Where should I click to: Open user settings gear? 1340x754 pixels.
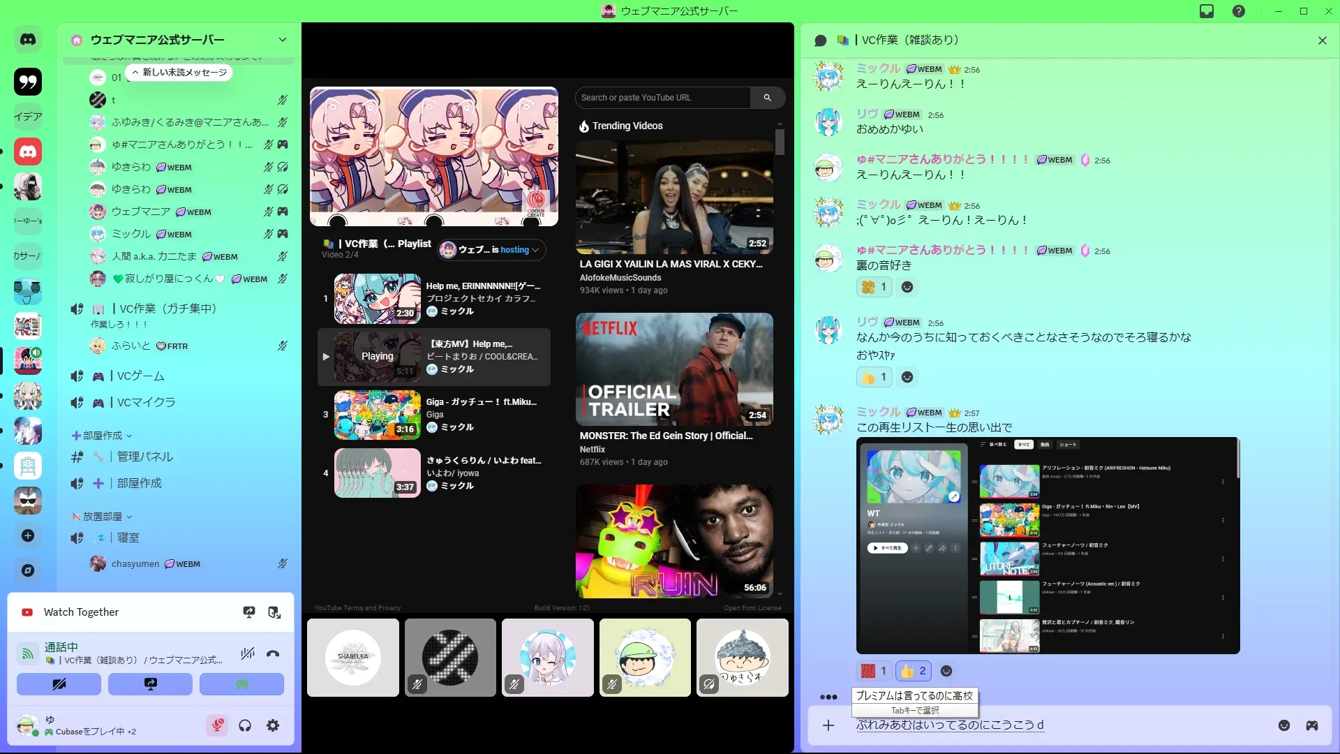click(x=273, y=725)
